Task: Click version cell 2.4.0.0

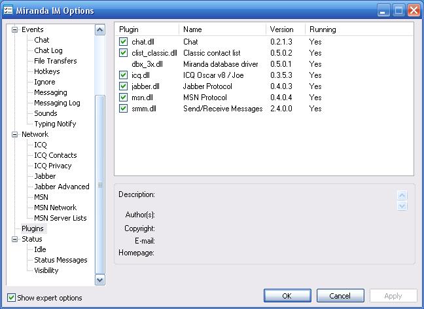Action: [x=281, y=109]
